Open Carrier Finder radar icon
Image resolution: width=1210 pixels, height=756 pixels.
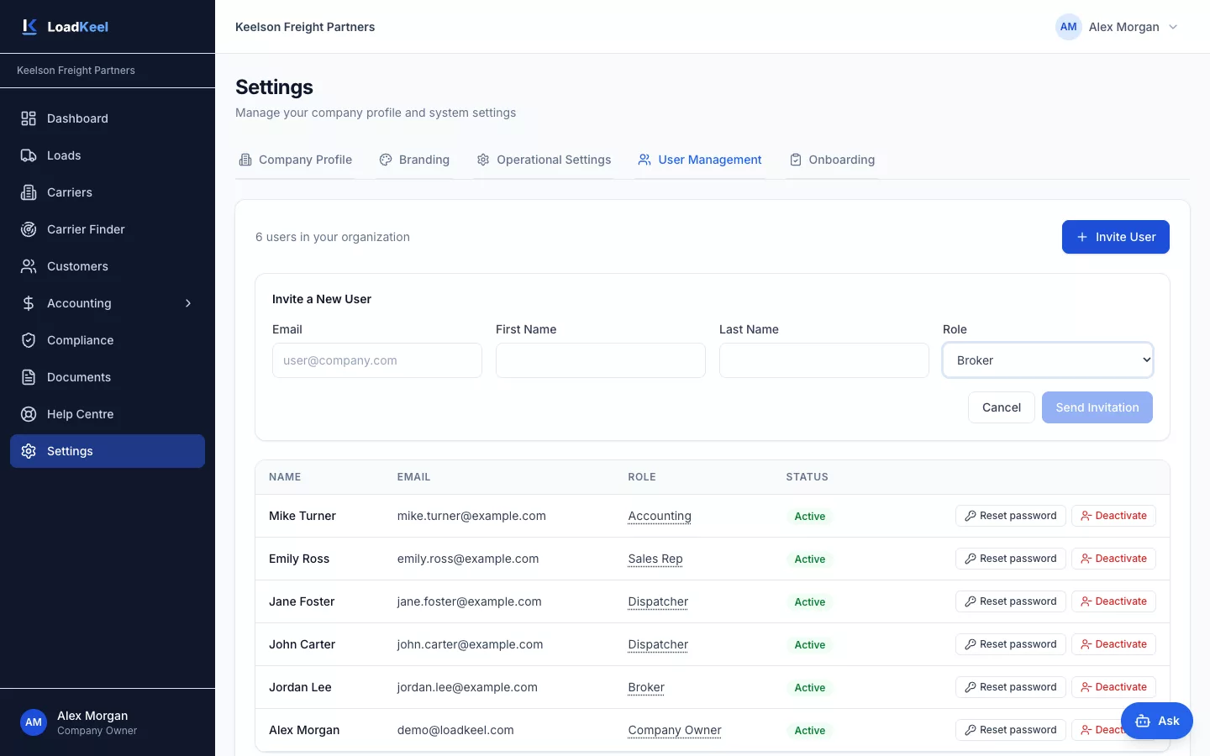[x=29, y=229]
